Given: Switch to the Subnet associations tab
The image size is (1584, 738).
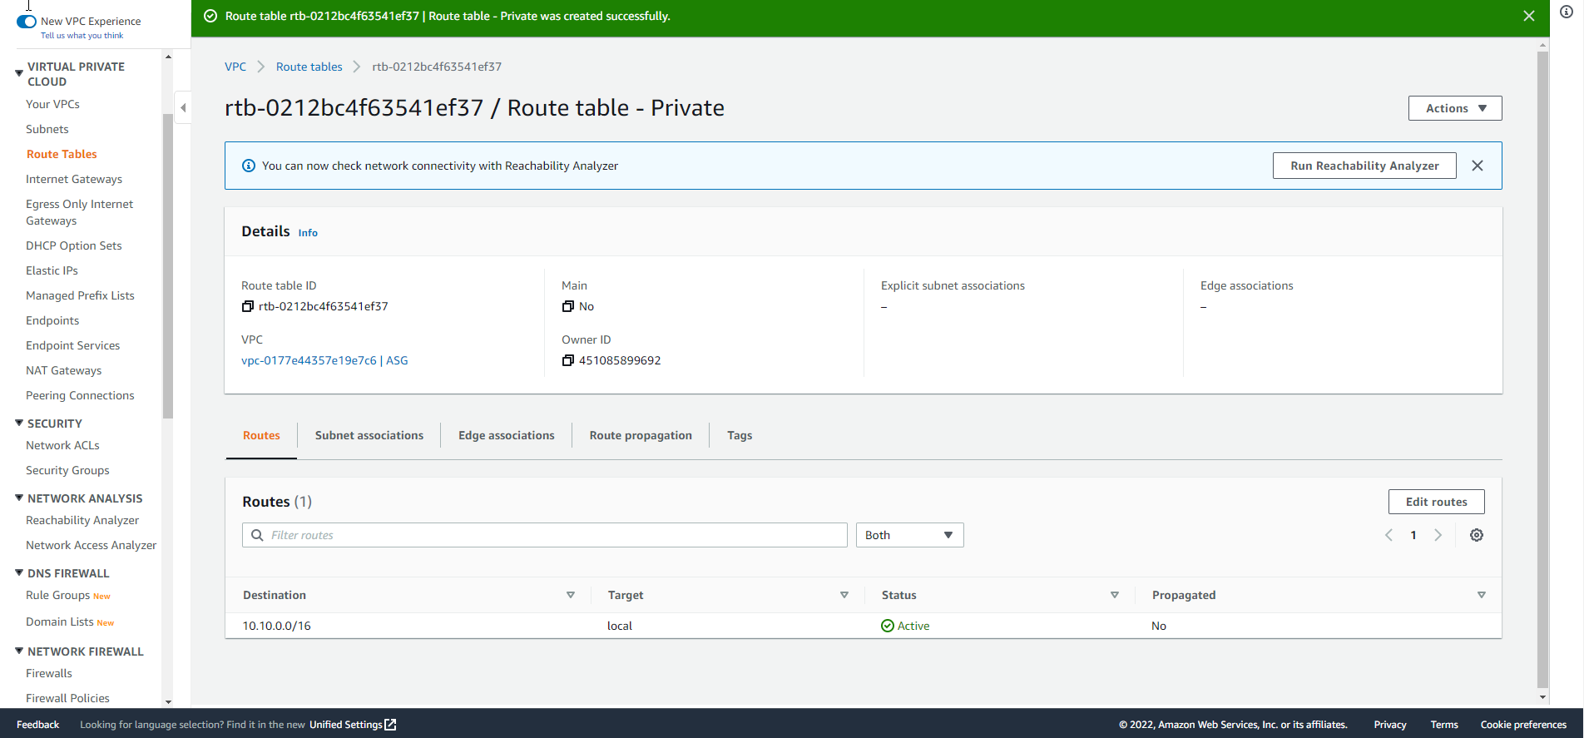Looking at the screenshot, I should click(369, 435).
